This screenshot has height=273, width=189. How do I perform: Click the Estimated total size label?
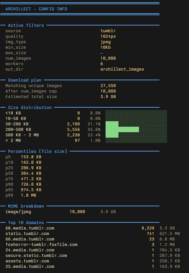point(31,97)
